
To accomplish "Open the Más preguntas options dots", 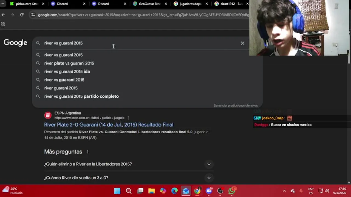I will tap(87, 152).
